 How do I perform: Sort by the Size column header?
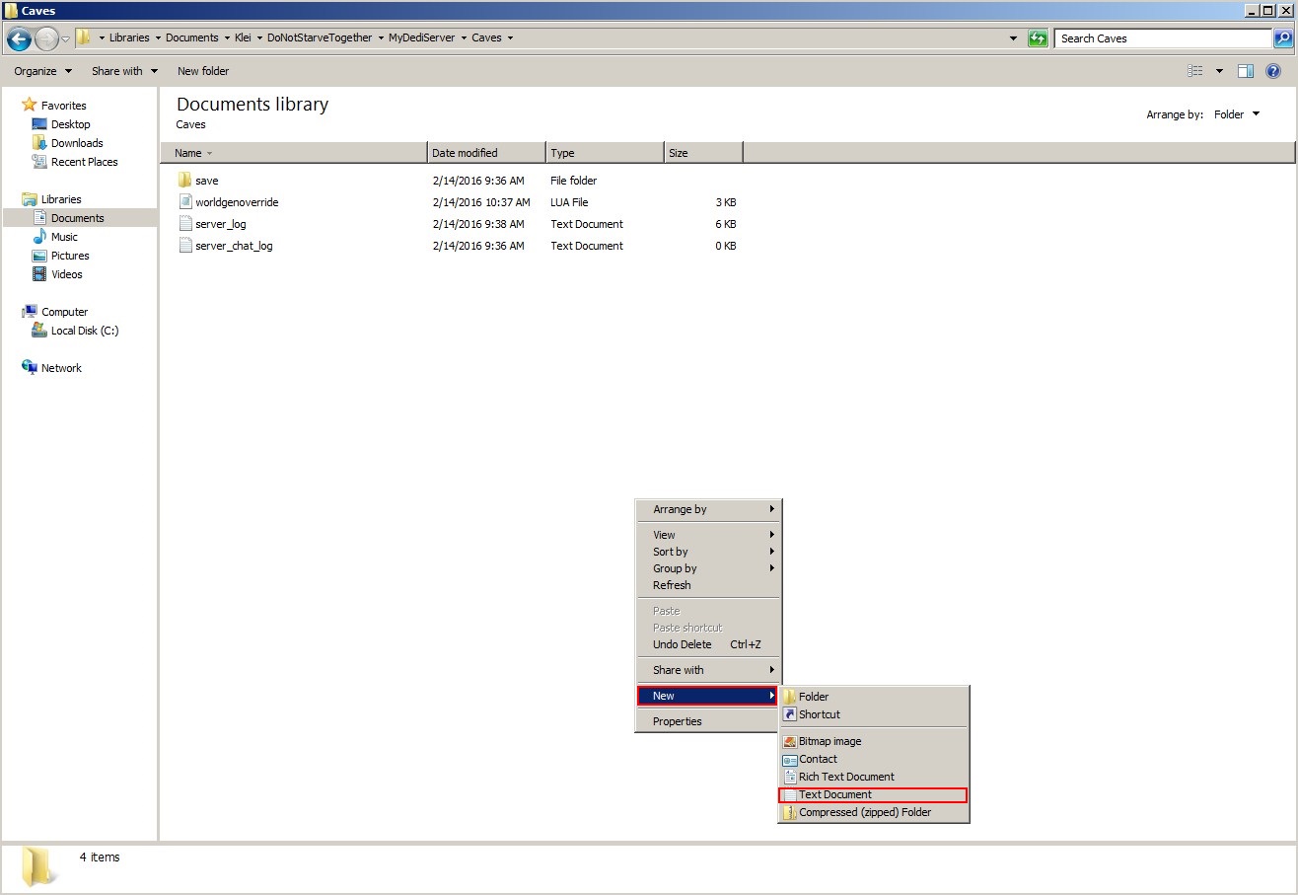point(703,153)
